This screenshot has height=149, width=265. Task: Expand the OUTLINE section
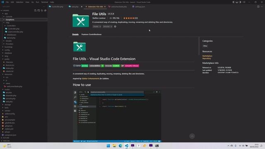coord(6,138)
